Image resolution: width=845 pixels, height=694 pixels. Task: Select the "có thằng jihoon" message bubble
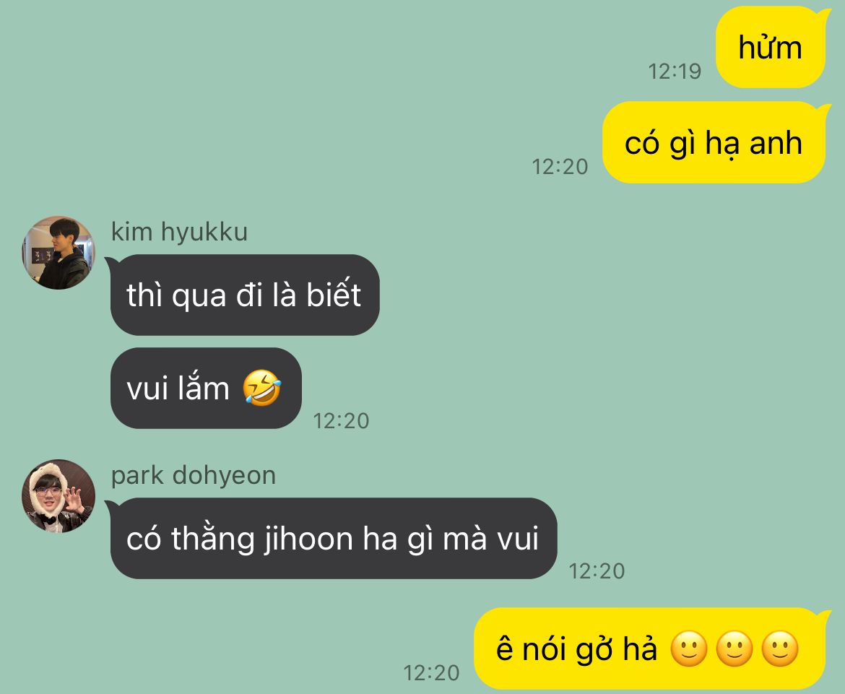332,538
